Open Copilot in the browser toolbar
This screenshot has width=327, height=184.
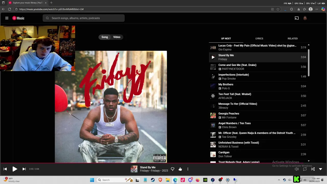click(323, 9)
